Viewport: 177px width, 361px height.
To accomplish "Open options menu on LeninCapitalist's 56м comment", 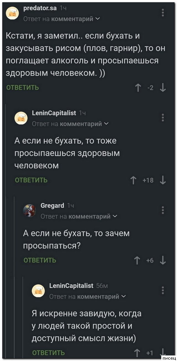I will coord(163,290).
